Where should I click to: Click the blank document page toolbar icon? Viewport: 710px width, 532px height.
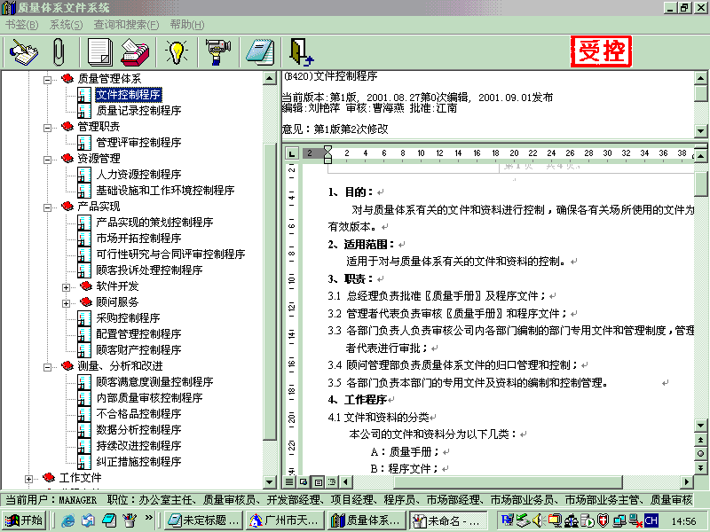99,51
